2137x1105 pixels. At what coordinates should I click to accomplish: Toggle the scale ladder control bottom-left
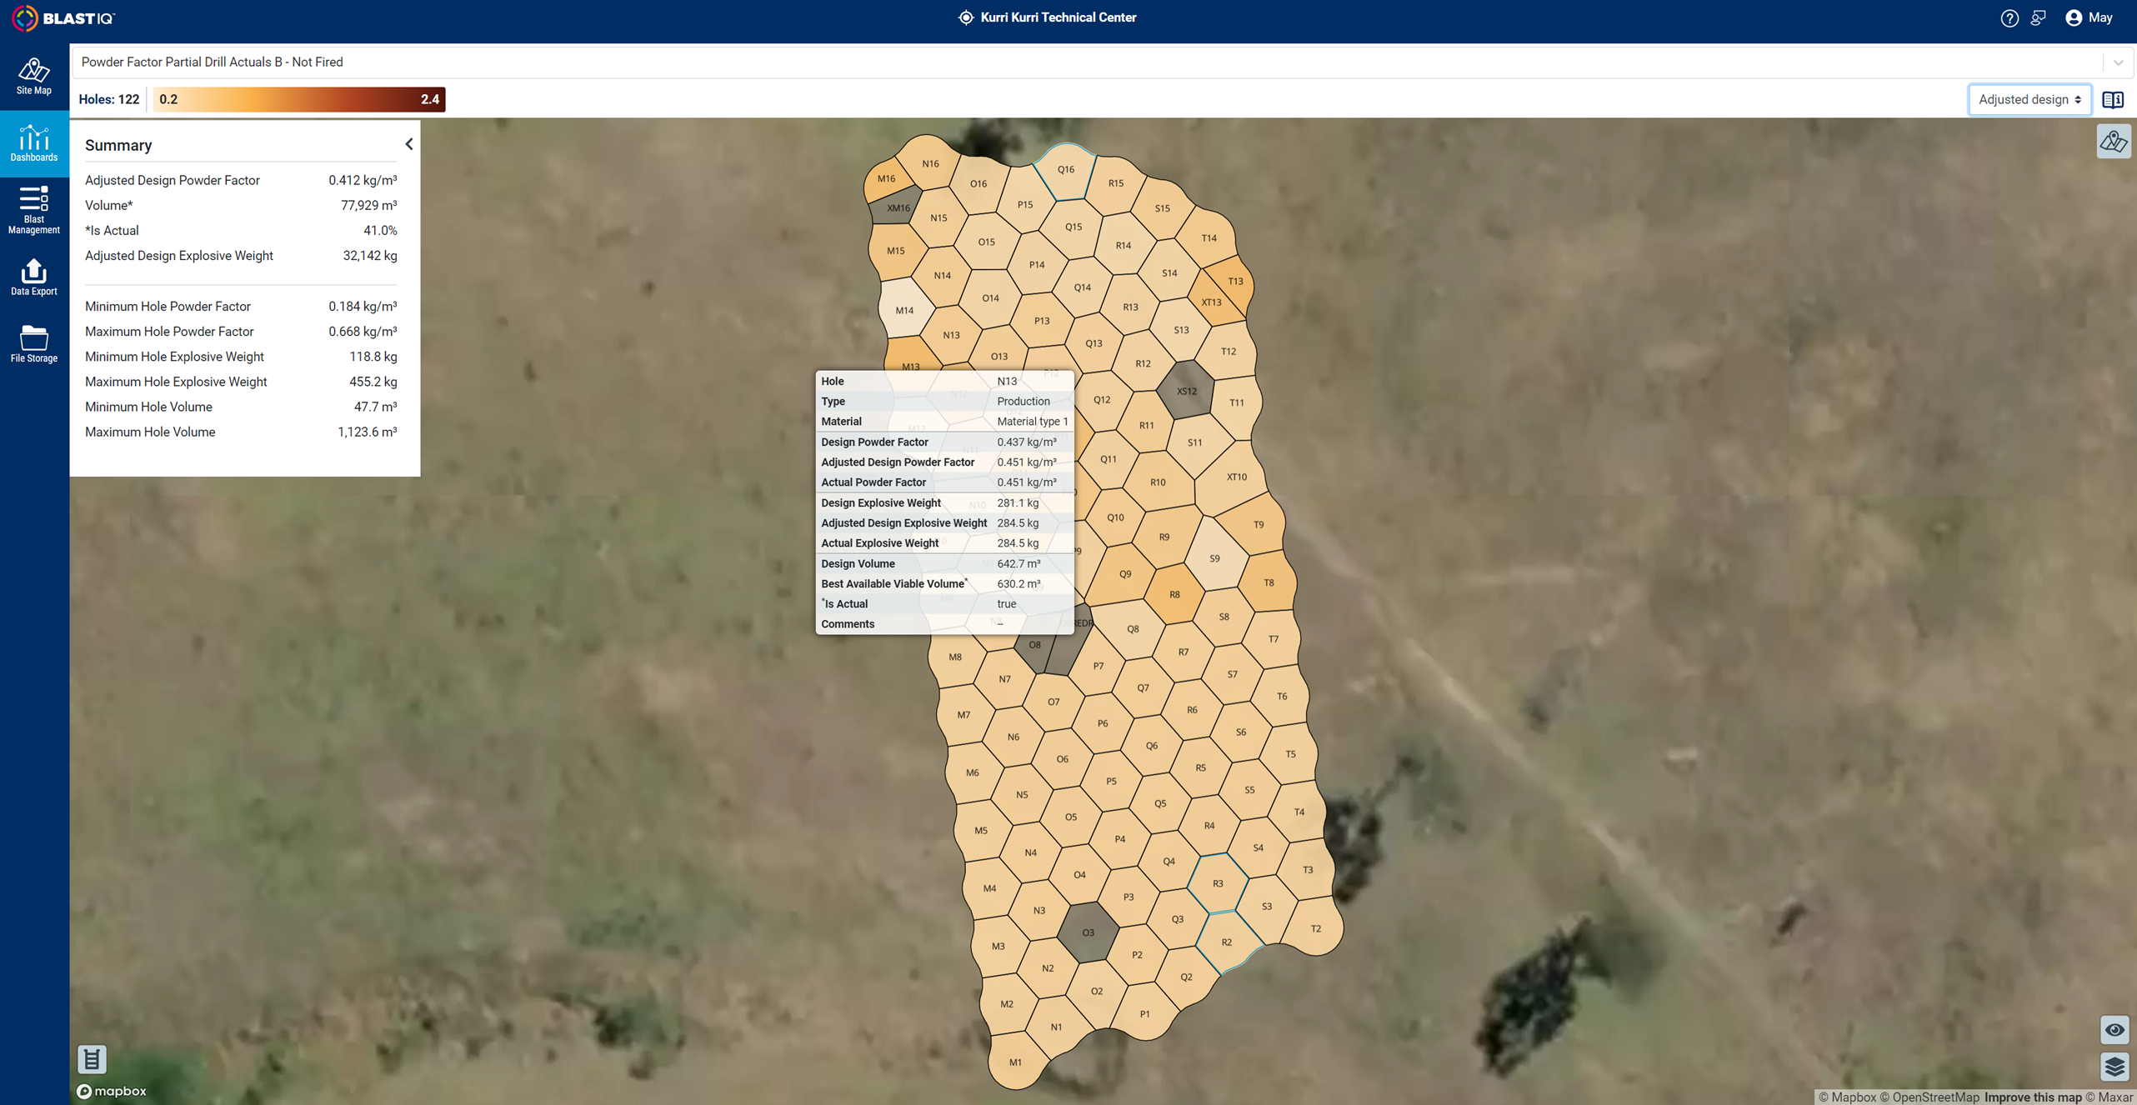92,1059
